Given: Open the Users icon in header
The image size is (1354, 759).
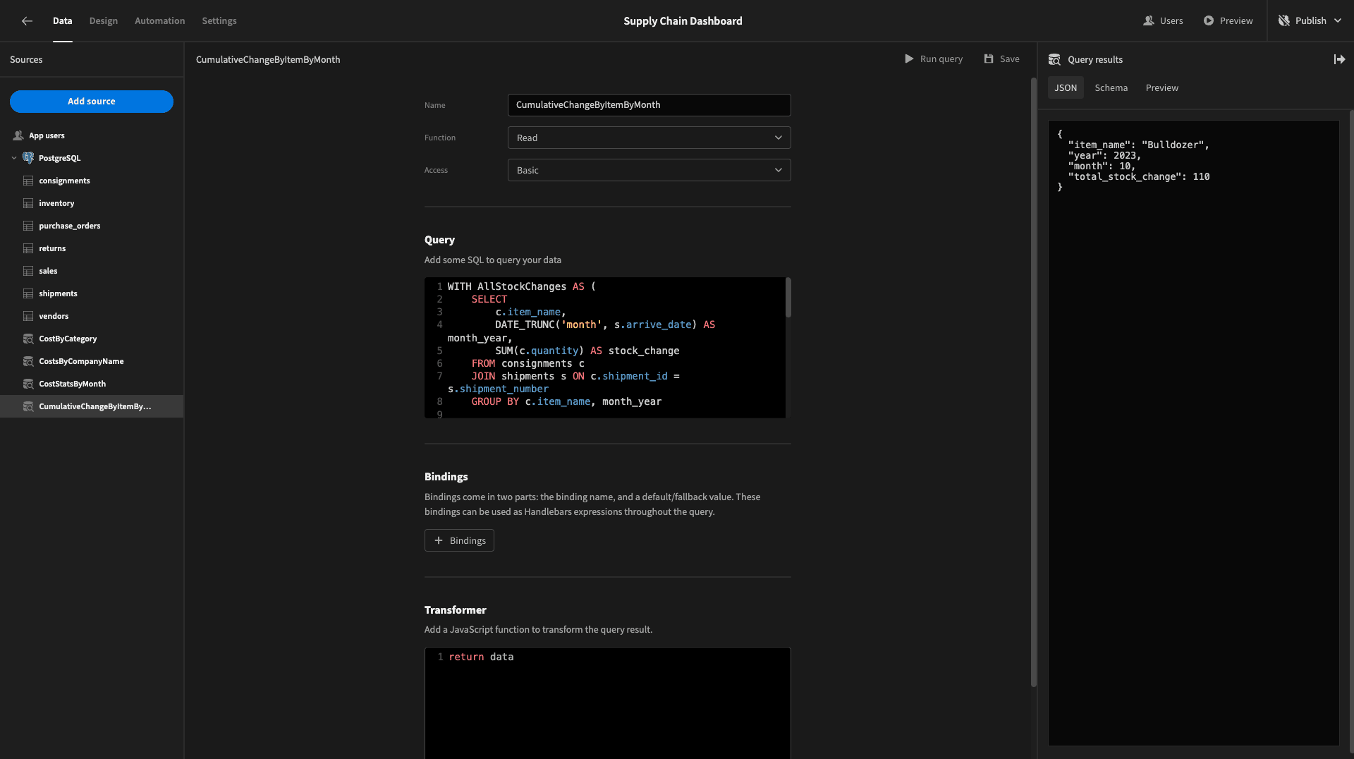Looking at the screenshot, I should click(x=1148, y=21).
